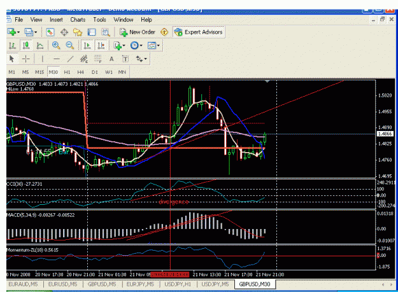Switch timeframe to M15
Viewport: 398px width, 292px height.
pyautogui.click(x=39, y=73)
